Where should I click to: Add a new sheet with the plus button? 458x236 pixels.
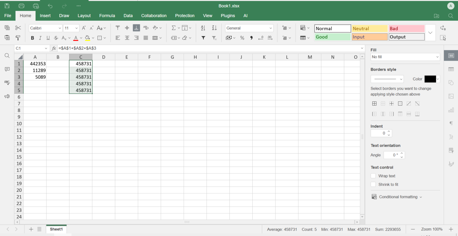[31, 229]
